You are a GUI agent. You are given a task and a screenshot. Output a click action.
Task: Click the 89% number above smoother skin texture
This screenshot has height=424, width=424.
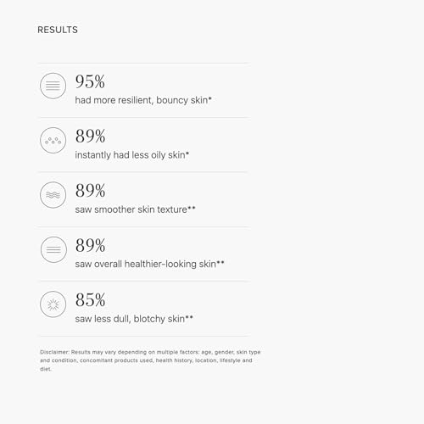pos(90,191)
